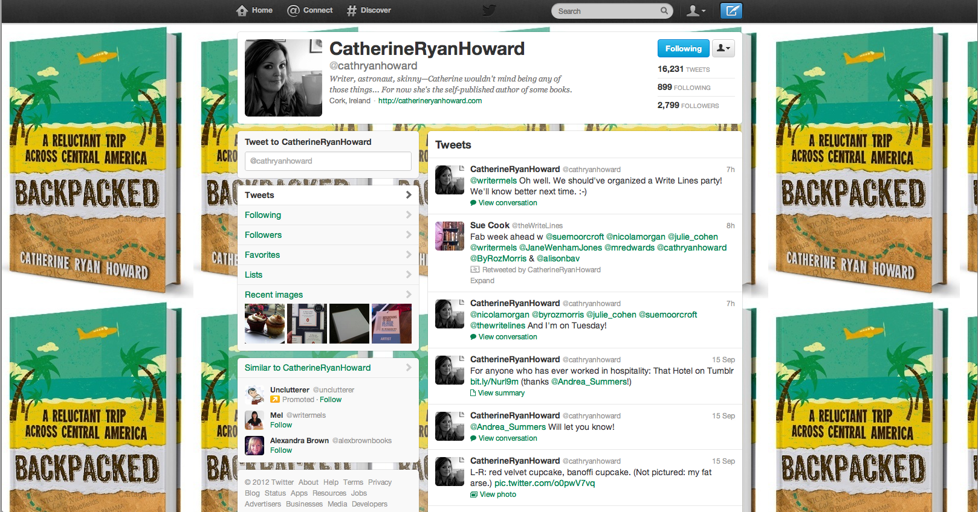The image size is (978, 512).
Task: Open the Home tab
Action: tap(254, 10)
